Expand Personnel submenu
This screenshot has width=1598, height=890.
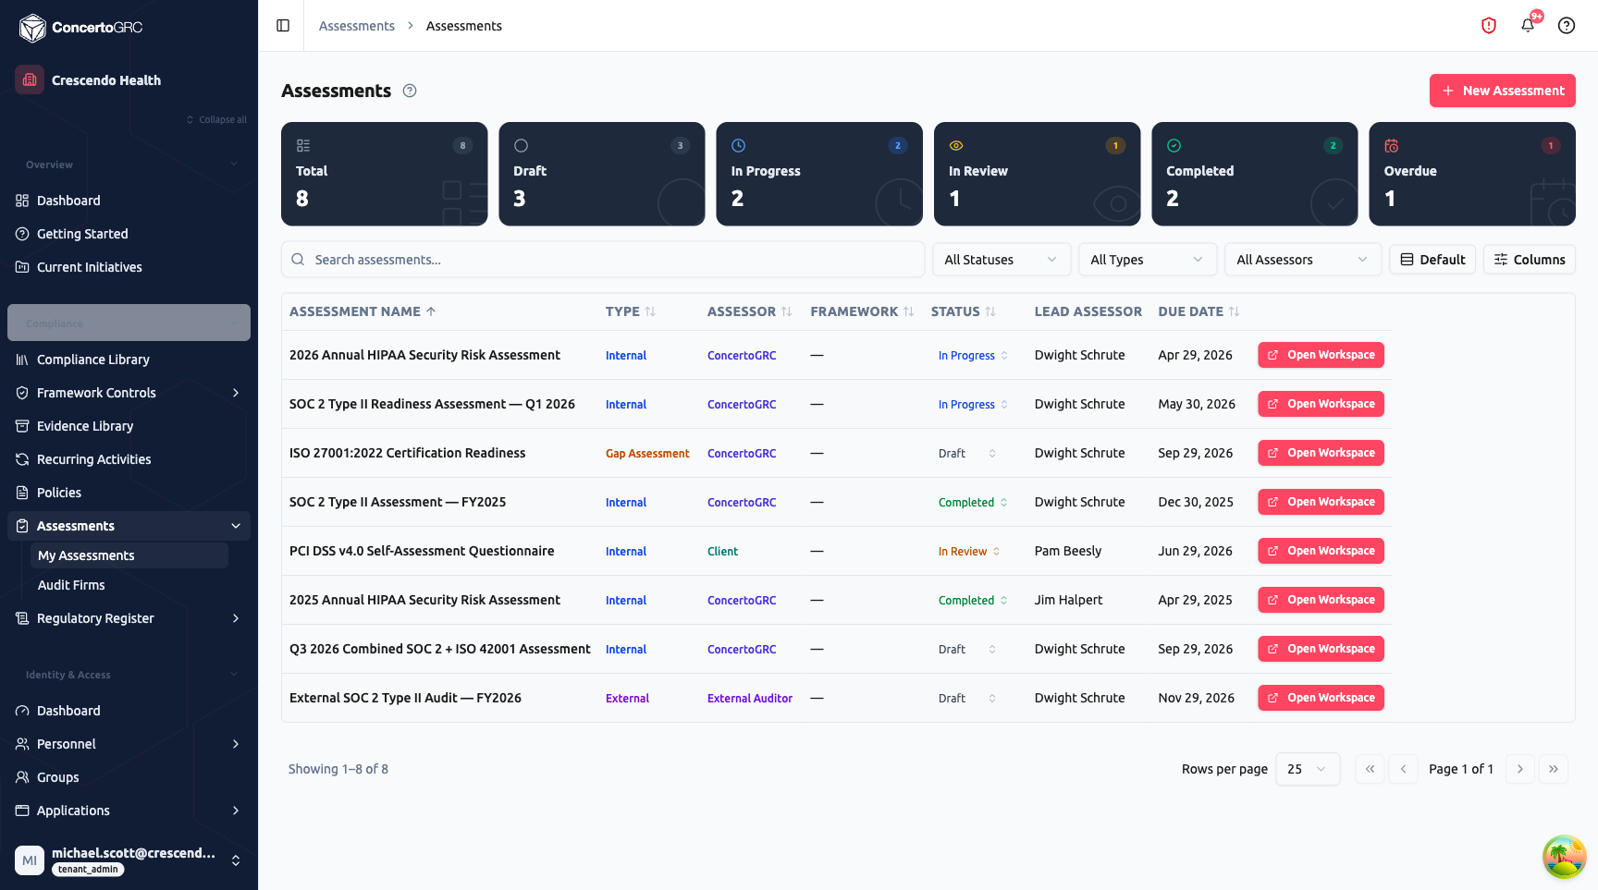pos(236,744)
